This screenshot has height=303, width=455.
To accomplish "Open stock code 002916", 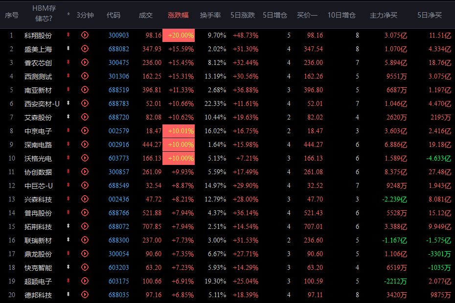I will [119, 144].
